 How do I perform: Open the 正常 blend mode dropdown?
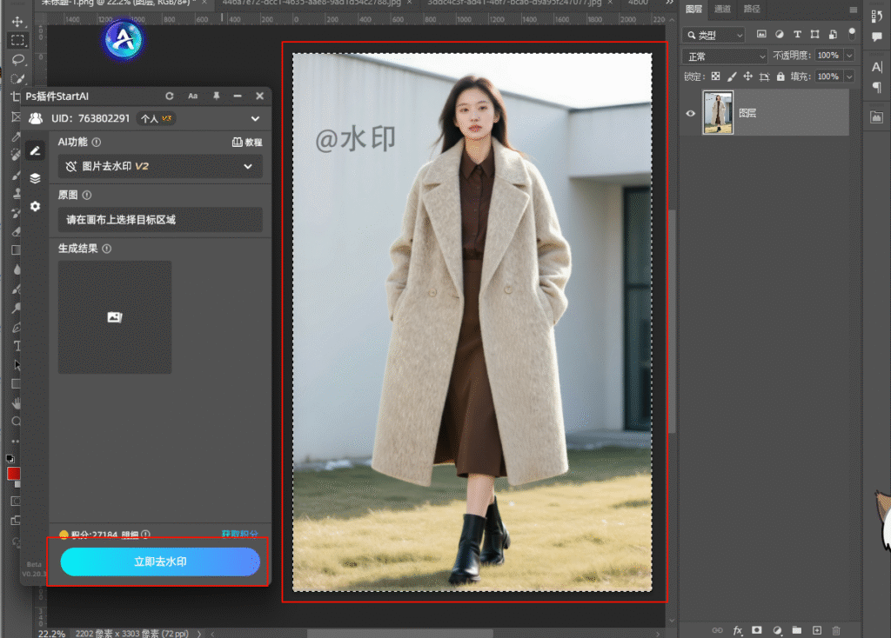click(x=726, y=56)
